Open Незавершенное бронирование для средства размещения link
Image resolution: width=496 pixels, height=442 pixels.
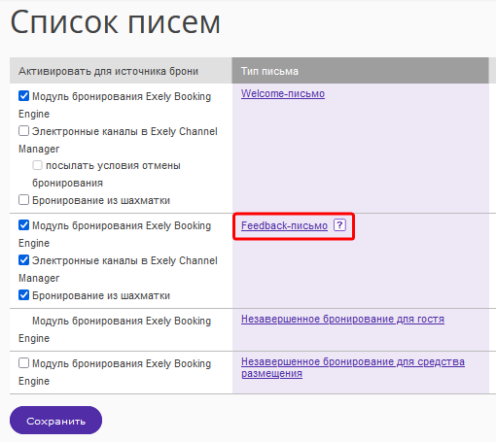click(353, 367)
